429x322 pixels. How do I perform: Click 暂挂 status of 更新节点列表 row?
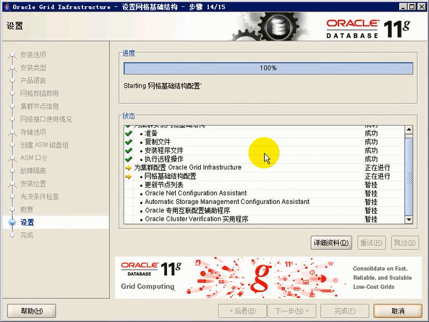point(371,185)
